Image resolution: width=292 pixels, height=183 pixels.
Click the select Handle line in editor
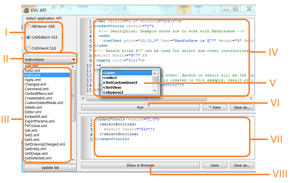click(x=121, y=56)
